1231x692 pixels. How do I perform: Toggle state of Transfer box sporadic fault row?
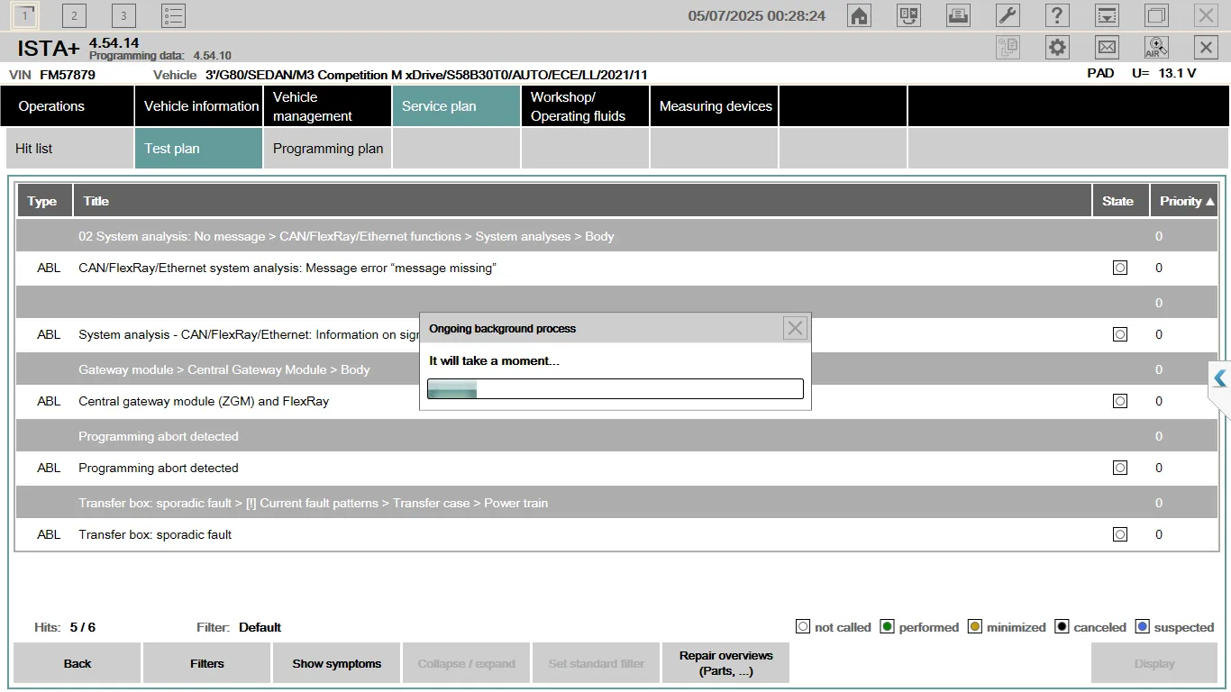1119,534
